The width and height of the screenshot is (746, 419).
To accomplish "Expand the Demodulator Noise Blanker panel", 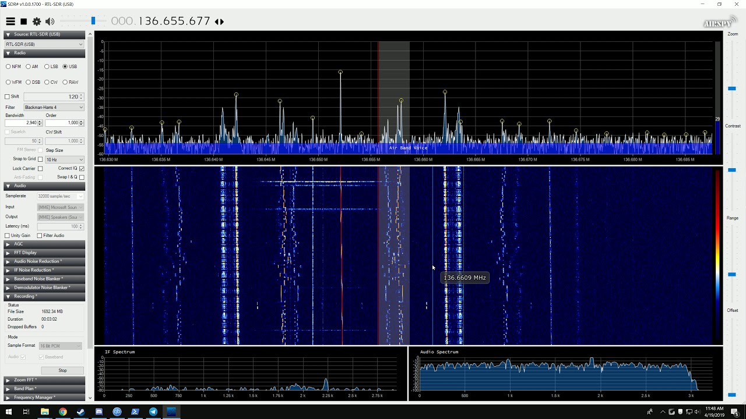I will click(45, 287).
